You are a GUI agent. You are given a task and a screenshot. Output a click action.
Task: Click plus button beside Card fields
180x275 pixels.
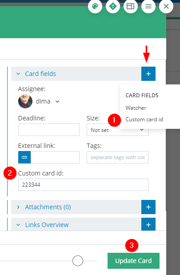point(148,74)
